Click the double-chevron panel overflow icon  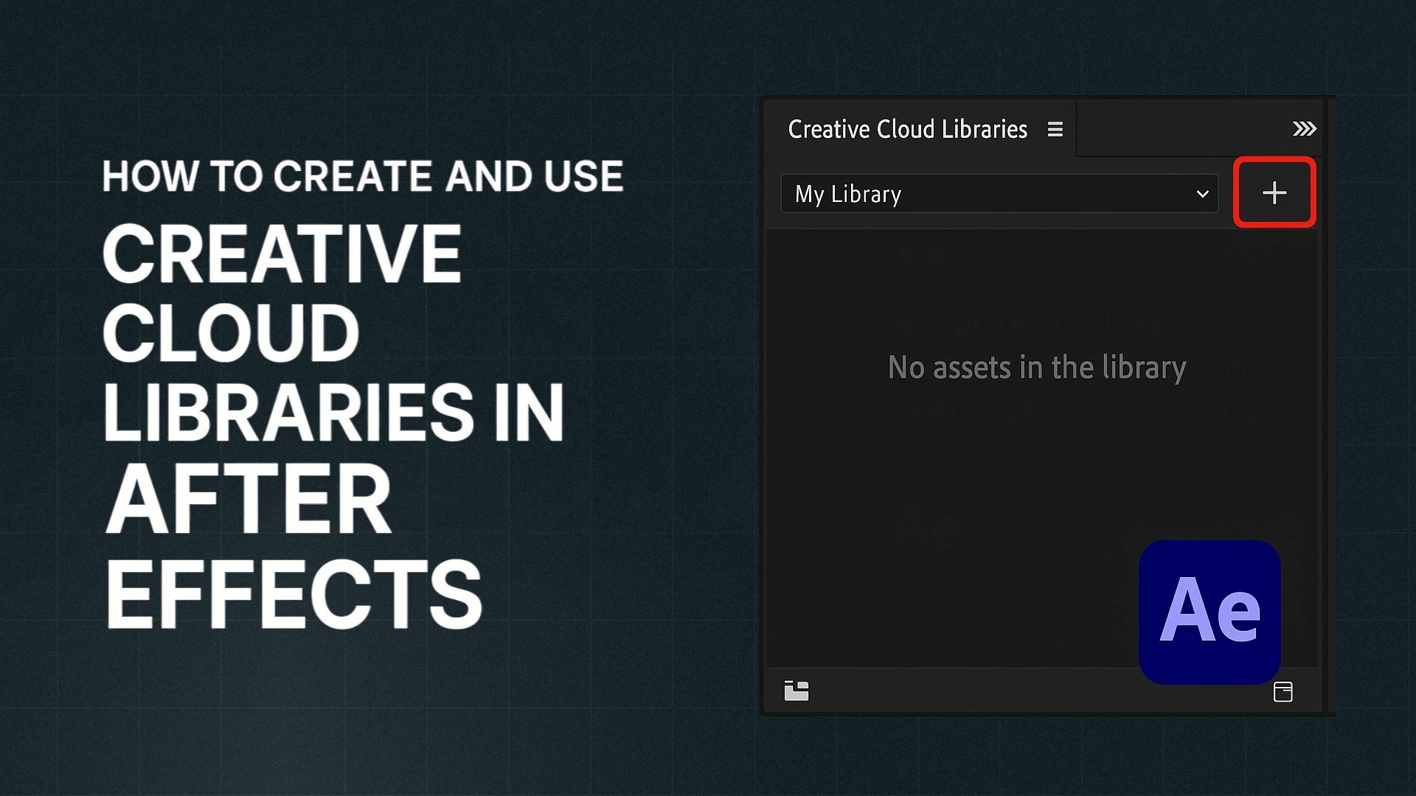(x=1304, y=129)
